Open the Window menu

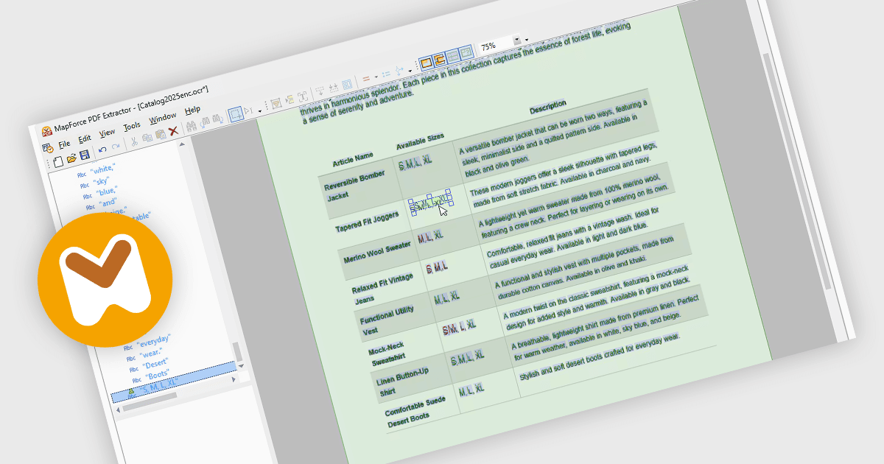pos(162,118)
